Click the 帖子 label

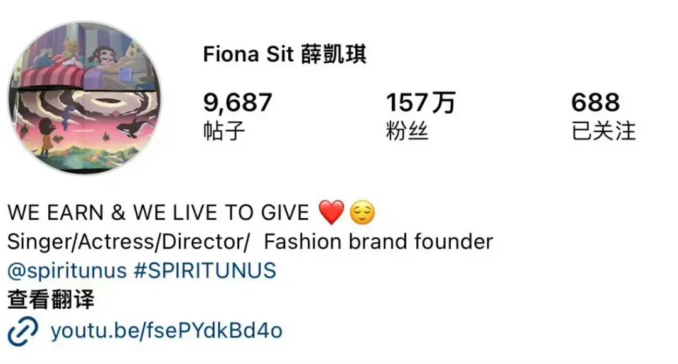224,131
